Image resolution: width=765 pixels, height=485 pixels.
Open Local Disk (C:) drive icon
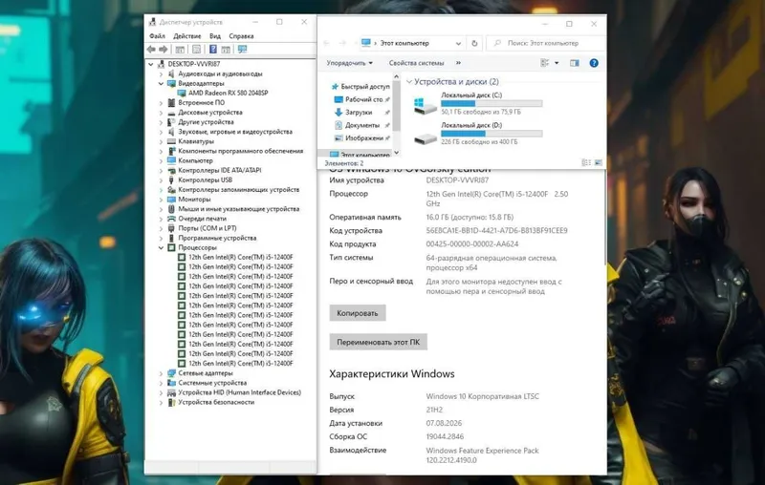[x=425, y=105]
